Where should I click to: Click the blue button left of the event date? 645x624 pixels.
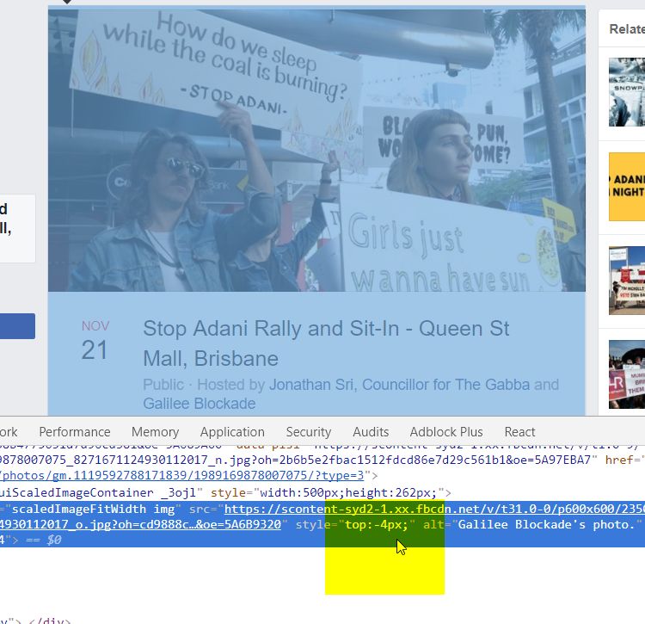(17, 326)
